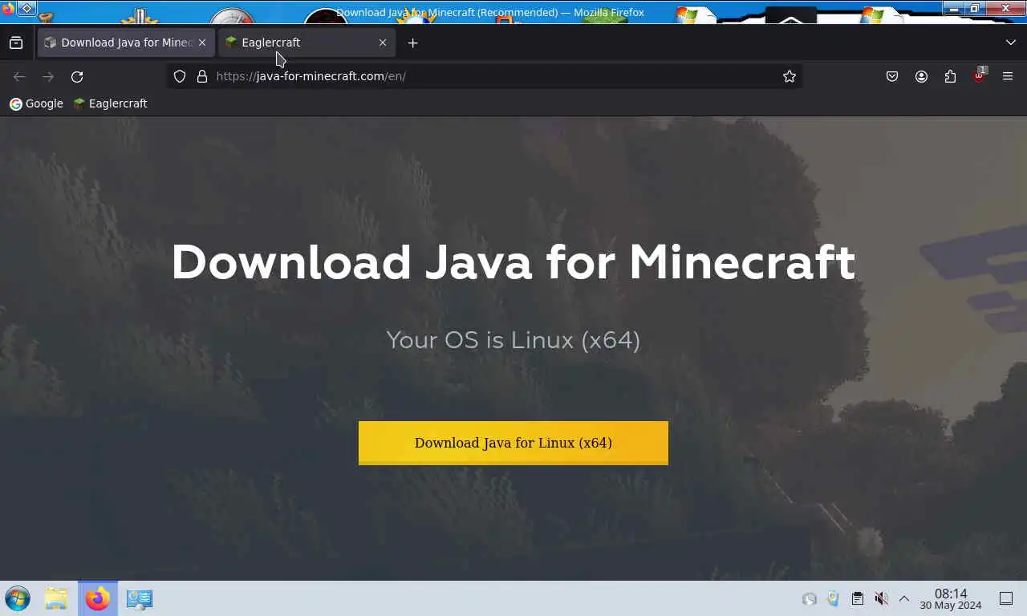View site security padlock information
The height and width of the screenshot is (616, 1027).
click(x=202, y=76)
